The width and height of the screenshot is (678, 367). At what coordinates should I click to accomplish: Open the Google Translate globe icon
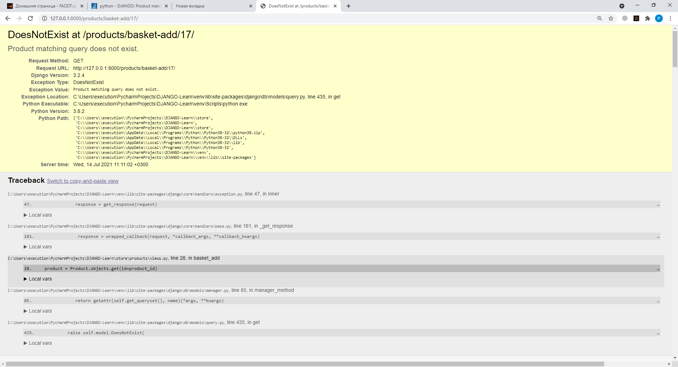click(x=625, y=18)
